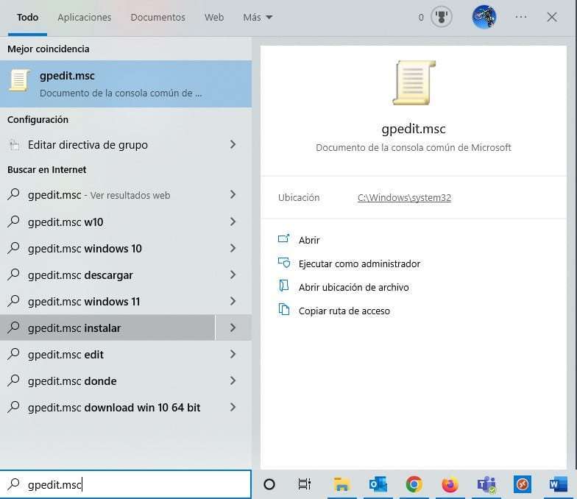Open the C:\Windows\system32 location link
Viewport: 577px width, 499px height.
tap(404, 197)
